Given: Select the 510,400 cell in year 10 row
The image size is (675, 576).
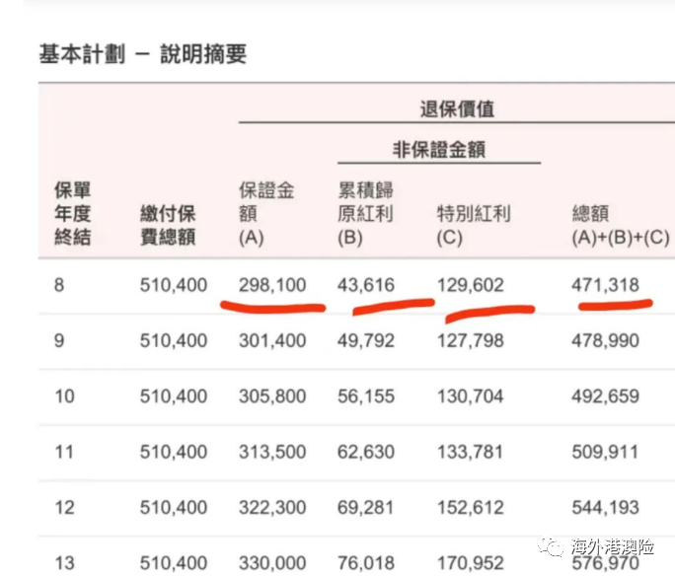Looking at the screenshot, I should pyautogui.click(x=174, y=396).
